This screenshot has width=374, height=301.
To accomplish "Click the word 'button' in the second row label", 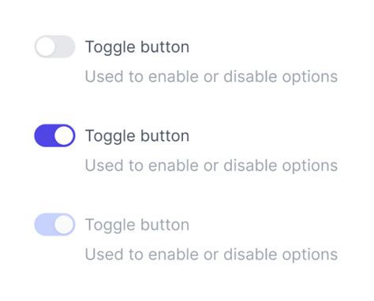I will tap(165, 136).
